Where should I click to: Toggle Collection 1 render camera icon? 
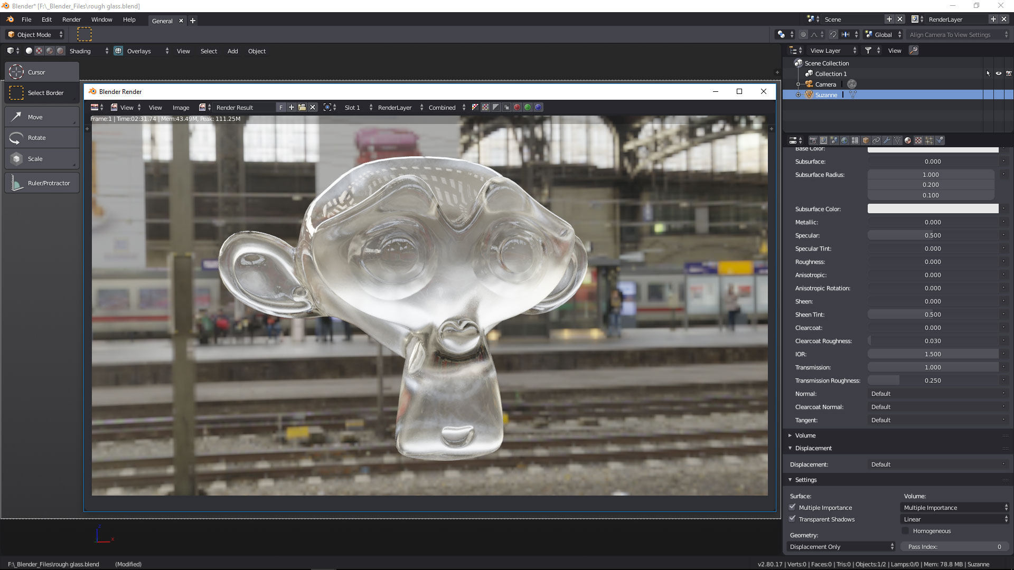1009,74
